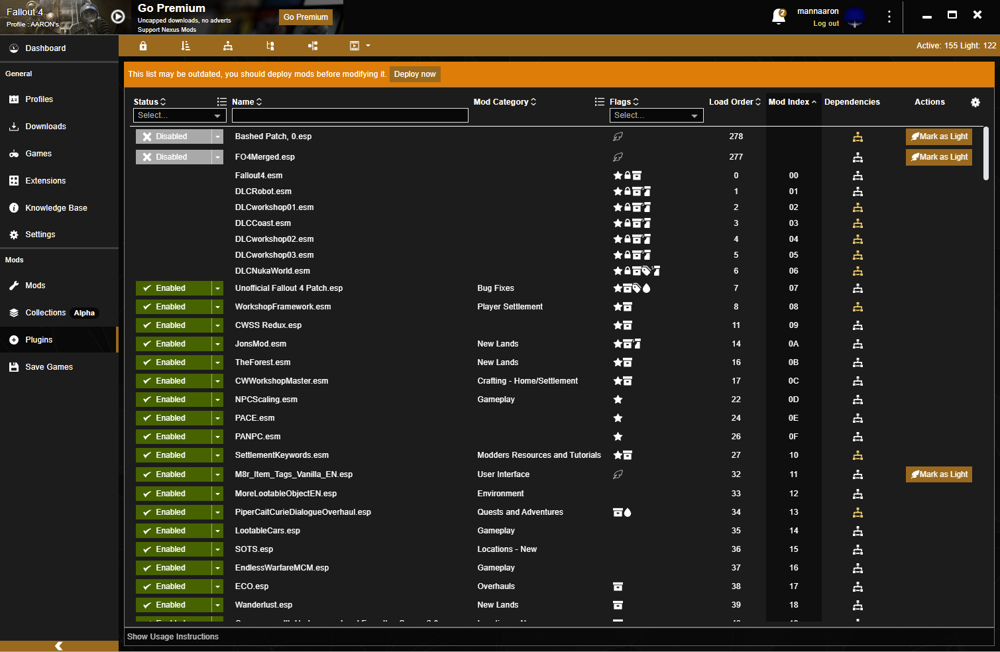Screen dimensions: 1000x652
Task: Open dependencies icon for Wanderlust.esp
Action: click(858, 605)
